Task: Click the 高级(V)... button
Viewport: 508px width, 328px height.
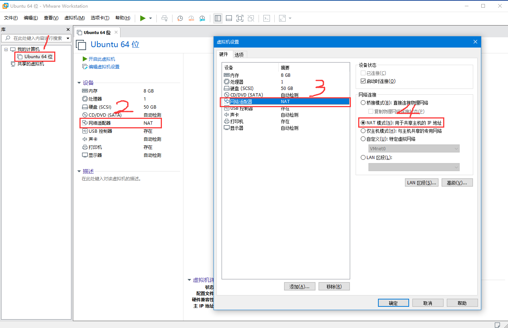Action: click(x=457, y=182)
